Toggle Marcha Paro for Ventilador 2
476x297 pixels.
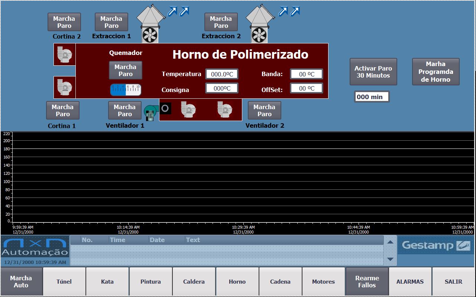(x=264, y=111)
